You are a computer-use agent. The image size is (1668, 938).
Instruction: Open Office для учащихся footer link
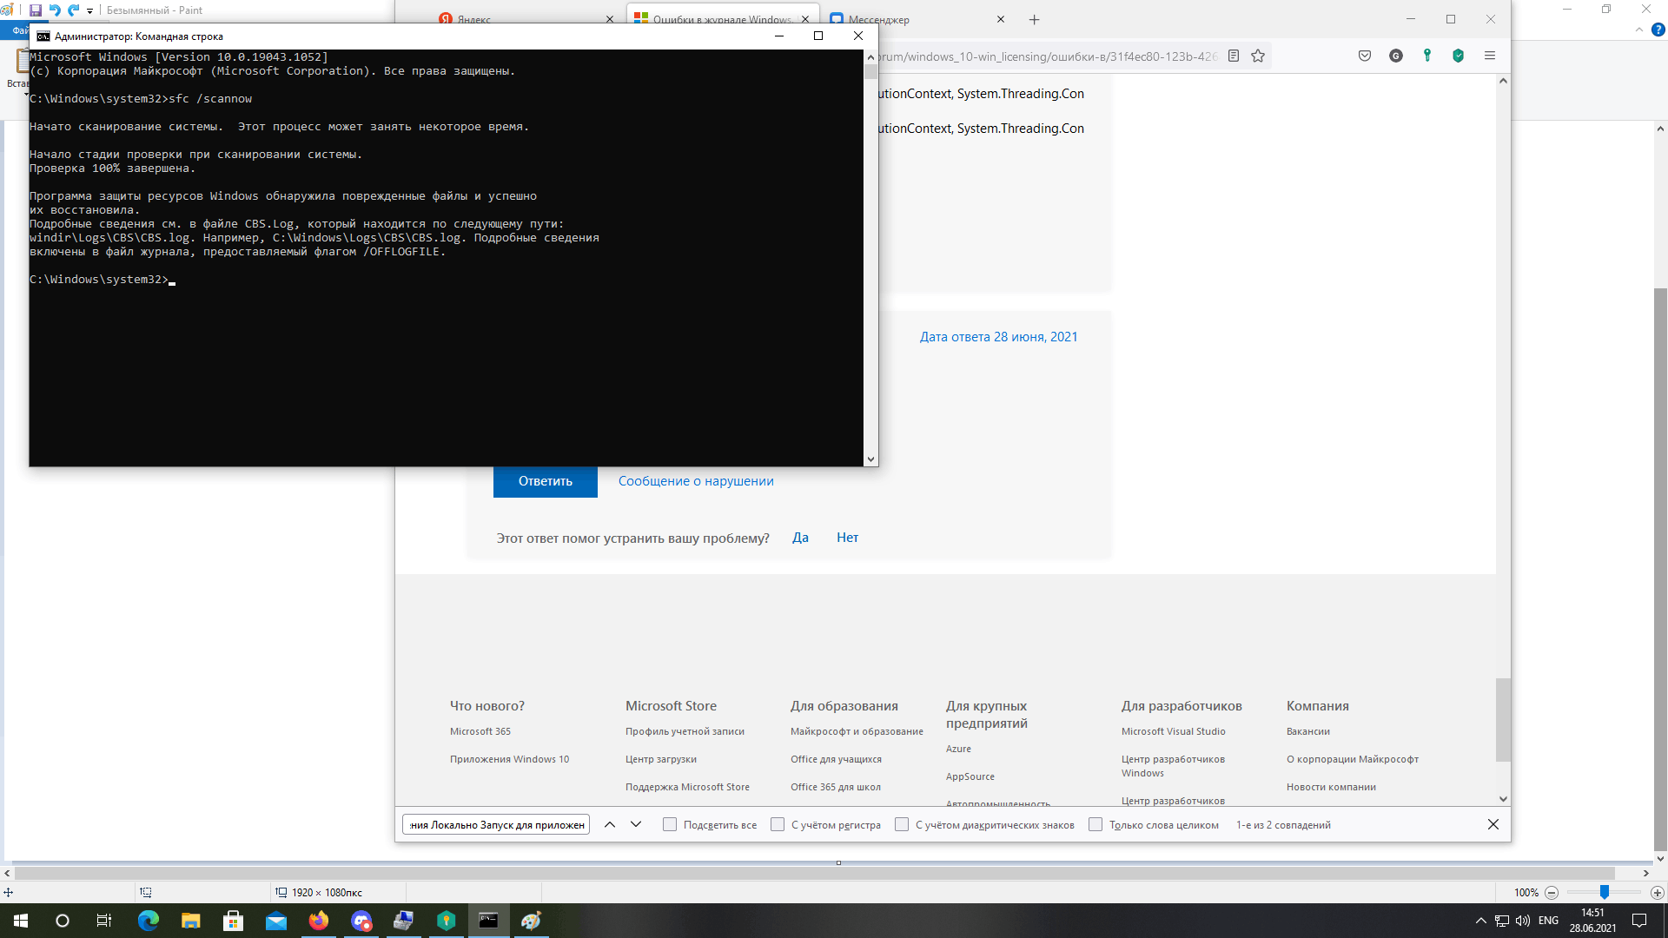(x=836, y=759)
